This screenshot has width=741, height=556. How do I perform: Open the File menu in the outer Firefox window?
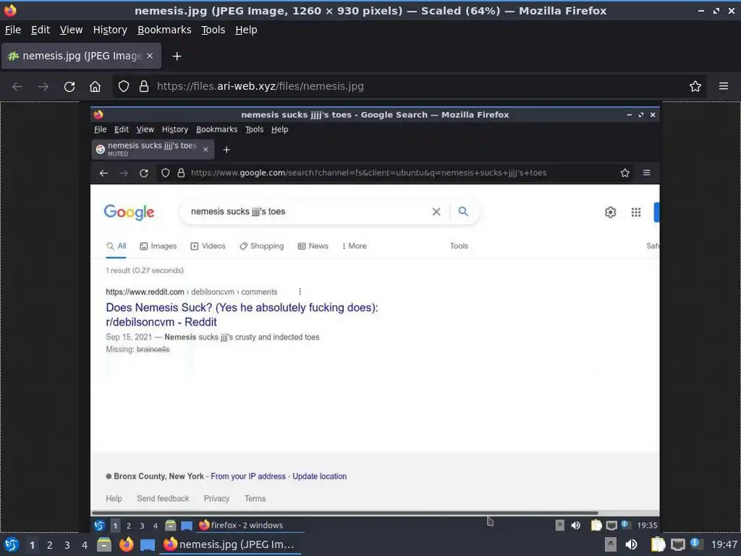pyautogui.click(x=13, y=30)
